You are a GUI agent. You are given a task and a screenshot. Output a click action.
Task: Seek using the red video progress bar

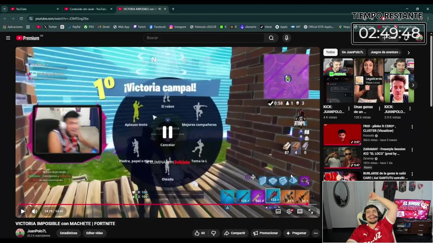click(167, 205)
